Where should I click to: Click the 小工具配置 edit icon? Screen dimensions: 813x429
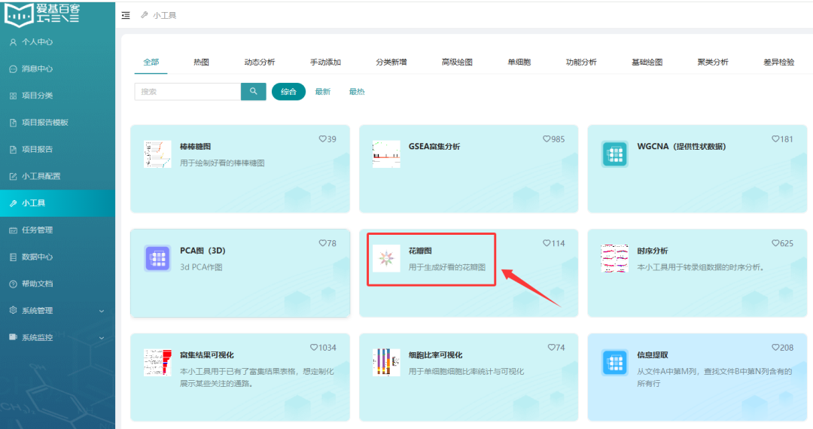(13, 177)
